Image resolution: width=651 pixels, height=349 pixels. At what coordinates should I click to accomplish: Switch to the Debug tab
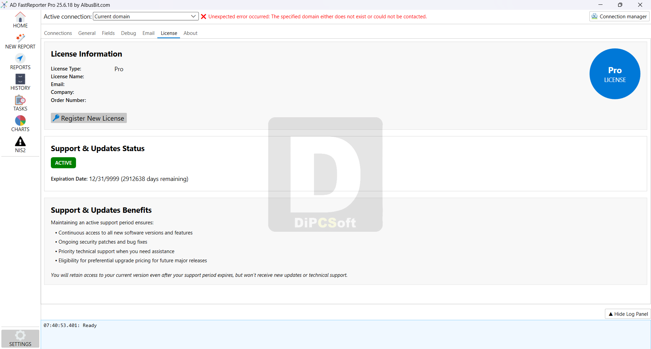129,33
